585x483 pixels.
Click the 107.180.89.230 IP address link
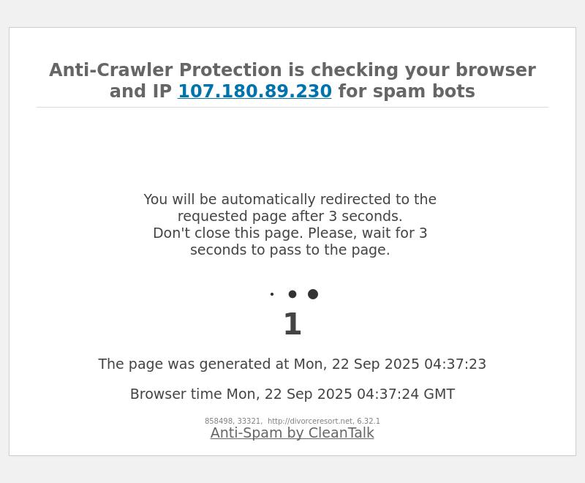pyautogui.click(x=254, y=91)
